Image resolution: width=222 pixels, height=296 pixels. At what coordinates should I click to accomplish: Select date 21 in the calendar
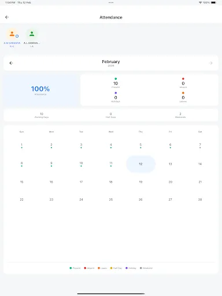(x=200, y=182)
